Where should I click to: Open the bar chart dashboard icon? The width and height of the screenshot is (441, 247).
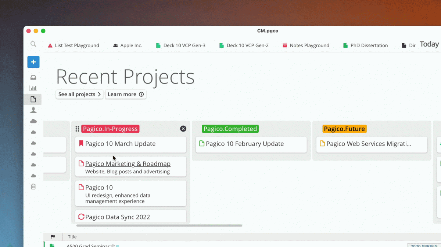[x=33, y=88]
